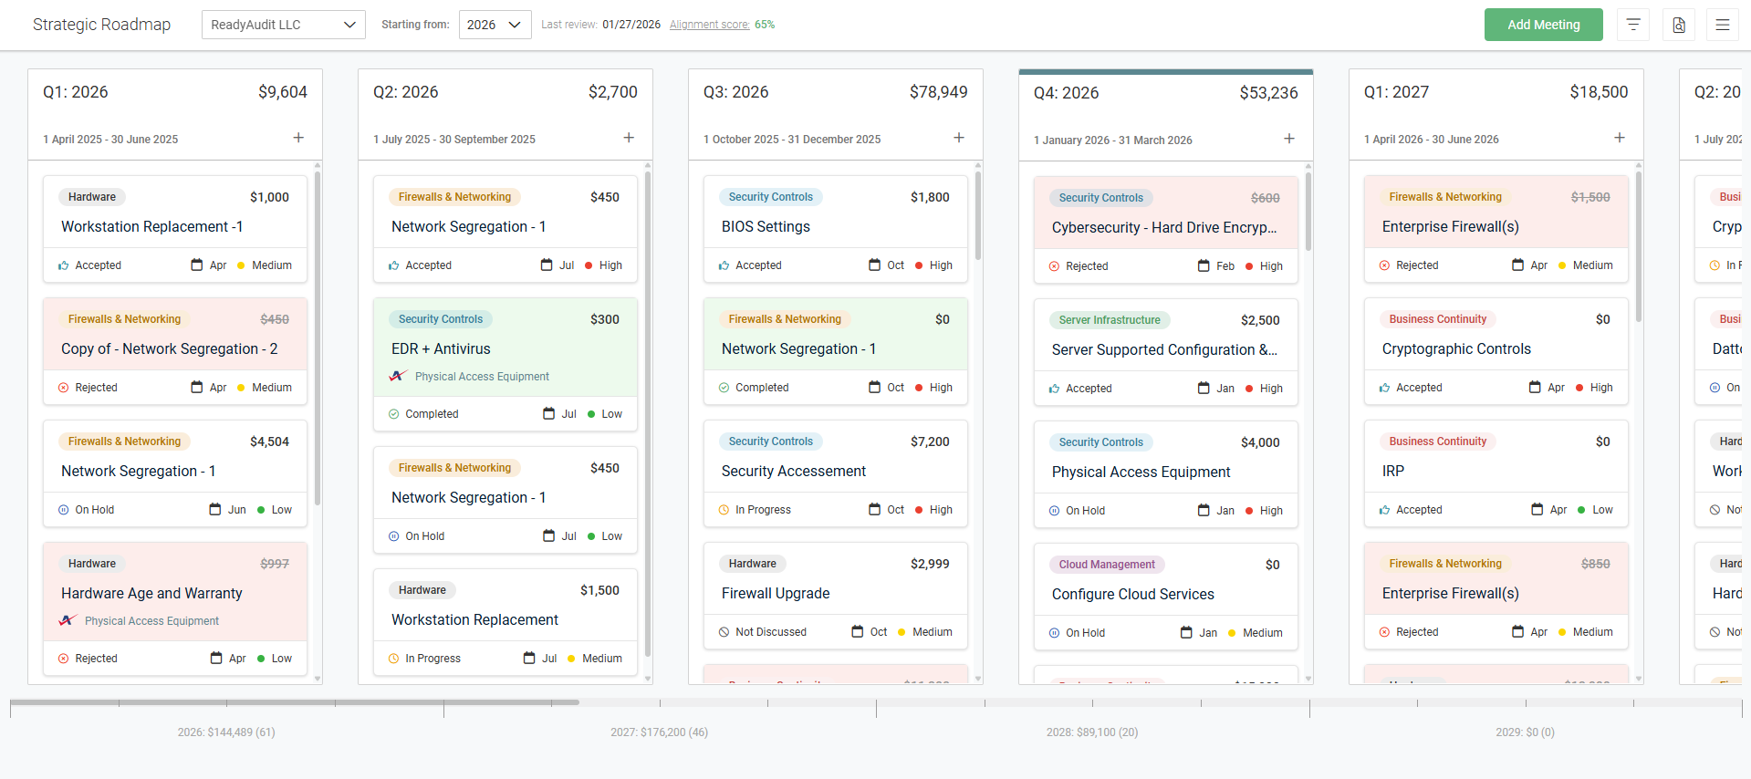Viewport: 1751px width, 779px height.
Task: Open the Workstation Replacement -1 card
Action: [151, 226]
